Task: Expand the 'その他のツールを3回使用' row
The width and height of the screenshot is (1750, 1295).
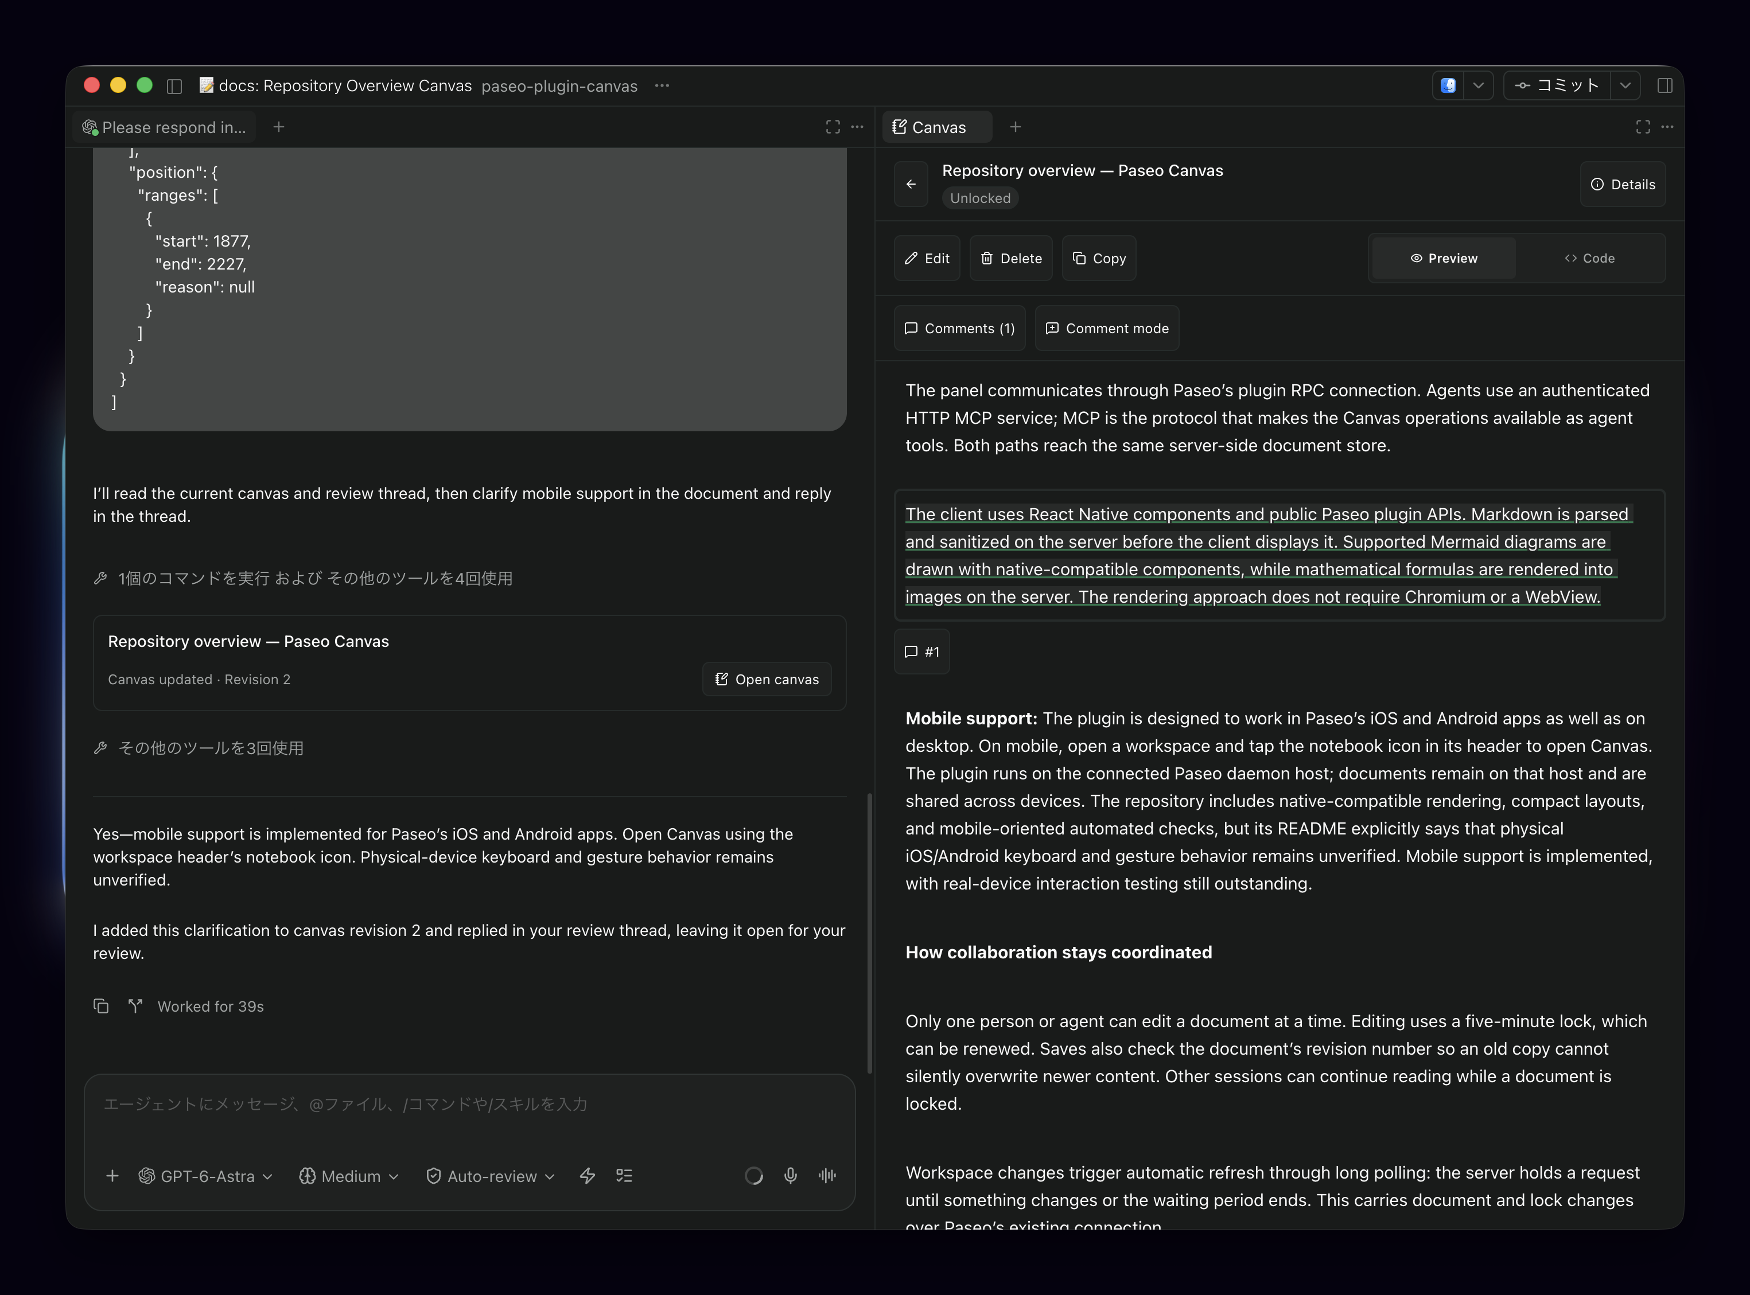Action: click(x=199, y=748)
